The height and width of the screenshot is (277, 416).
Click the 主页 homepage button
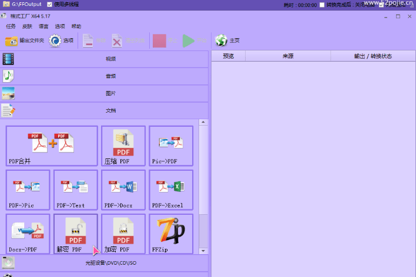tap(228, 40)
